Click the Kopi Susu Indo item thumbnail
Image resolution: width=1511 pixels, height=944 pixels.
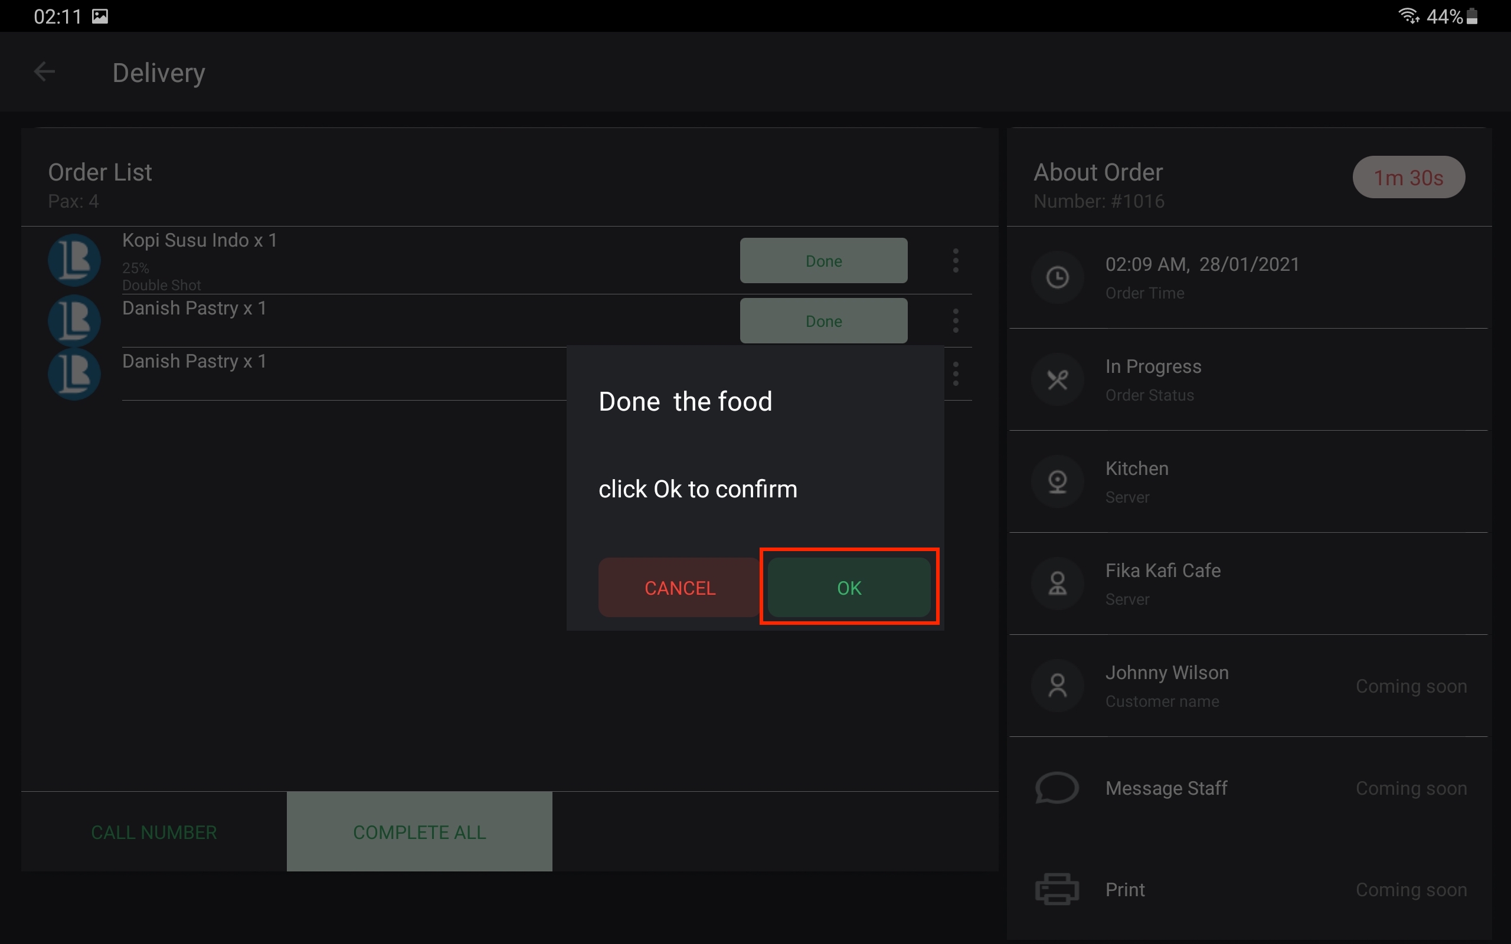(x=74, y=260)
